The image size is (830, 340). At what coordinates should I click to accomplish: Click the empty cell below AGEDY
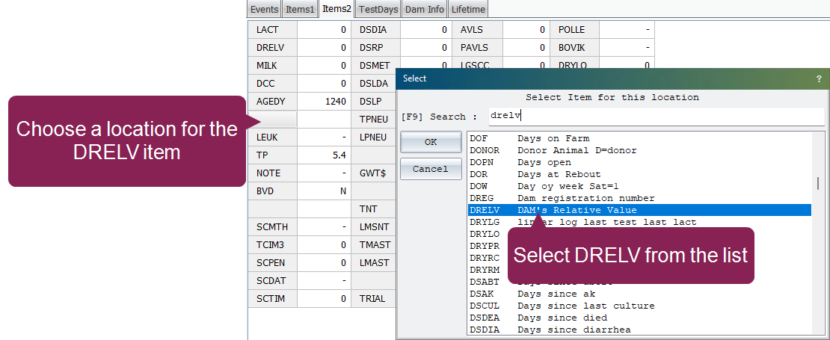[x=273, y=120]
